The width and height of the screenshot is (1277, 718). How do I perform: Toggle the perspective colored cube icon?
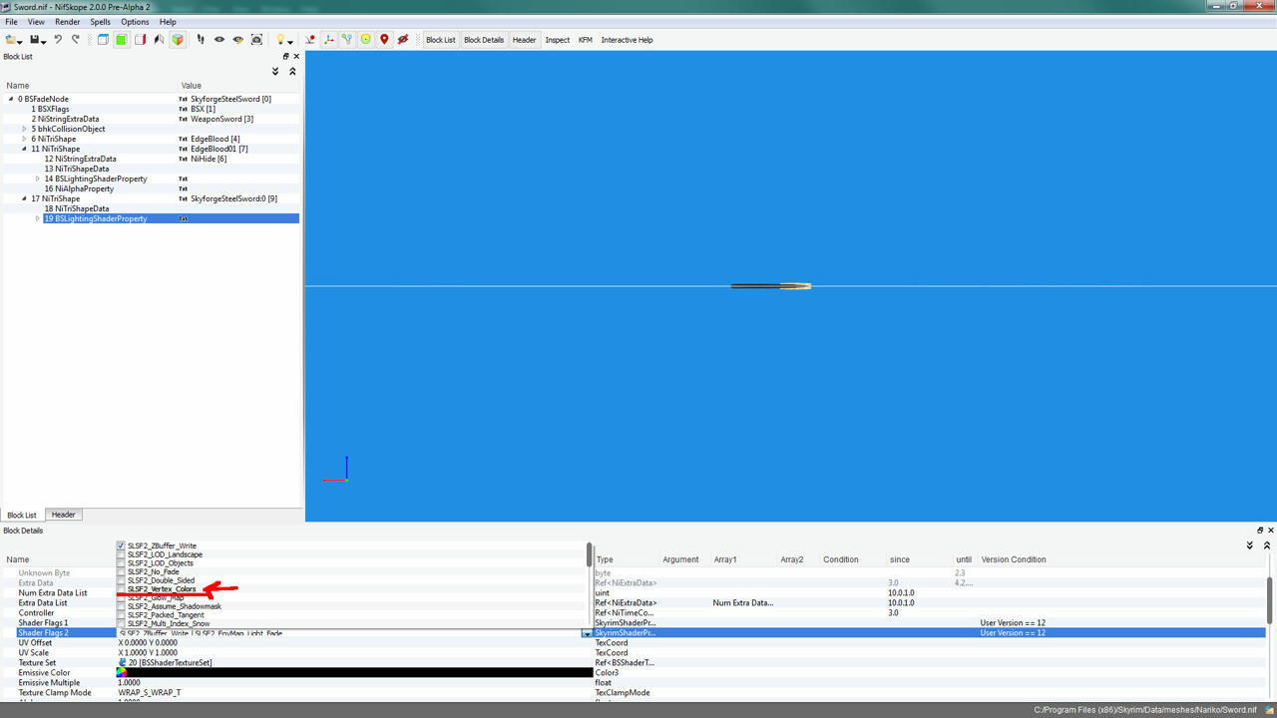[x=178, y=40]
